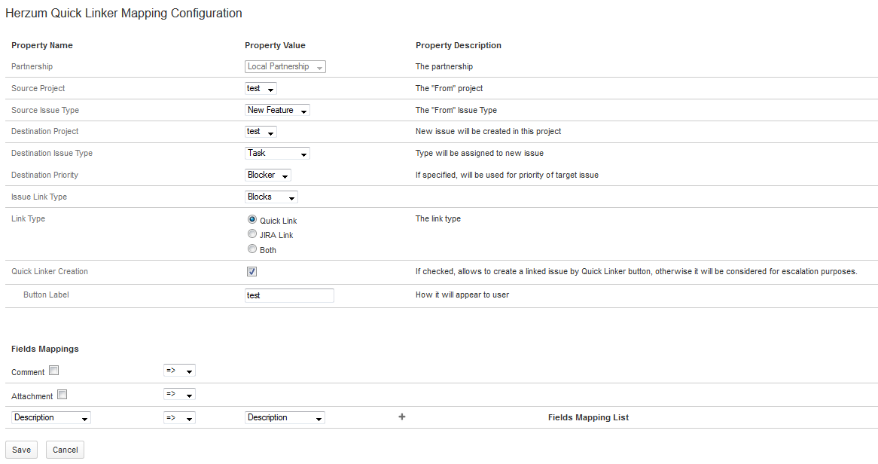Open the Source Project dropdown

261,89
